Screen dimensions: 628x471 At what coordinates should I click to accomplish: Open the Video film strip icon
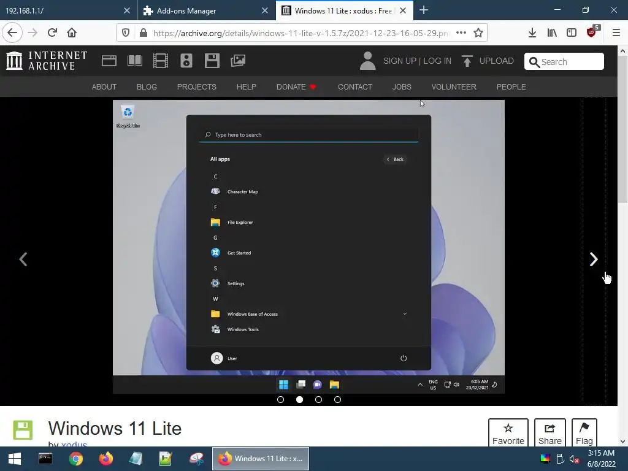(161, 61)
